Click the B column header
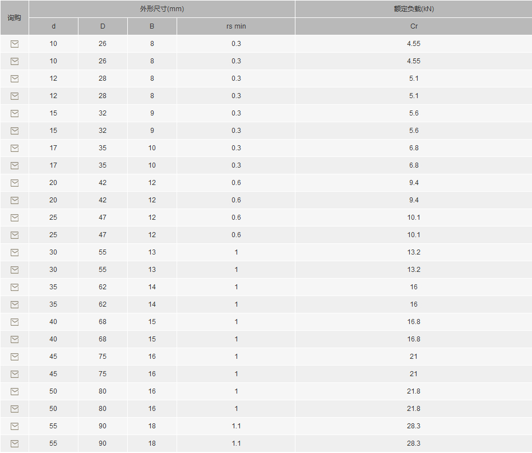 152,26
